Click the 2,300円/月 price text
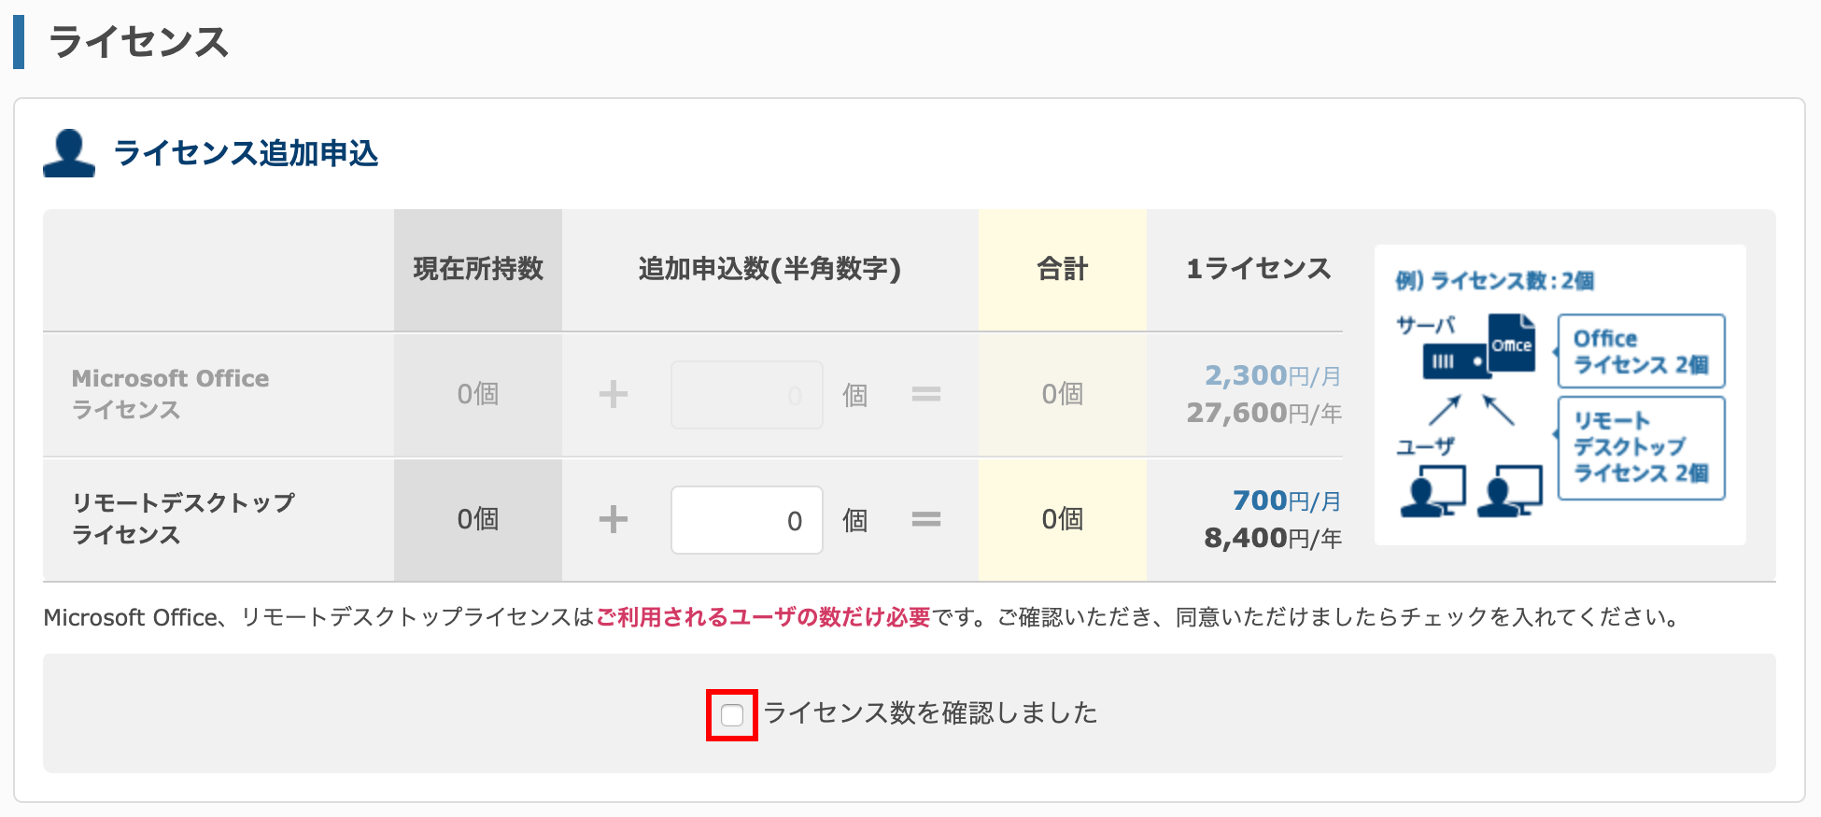Viewport: 1821px width, 817px height. pyautogui.click(x=1273, y=375)
